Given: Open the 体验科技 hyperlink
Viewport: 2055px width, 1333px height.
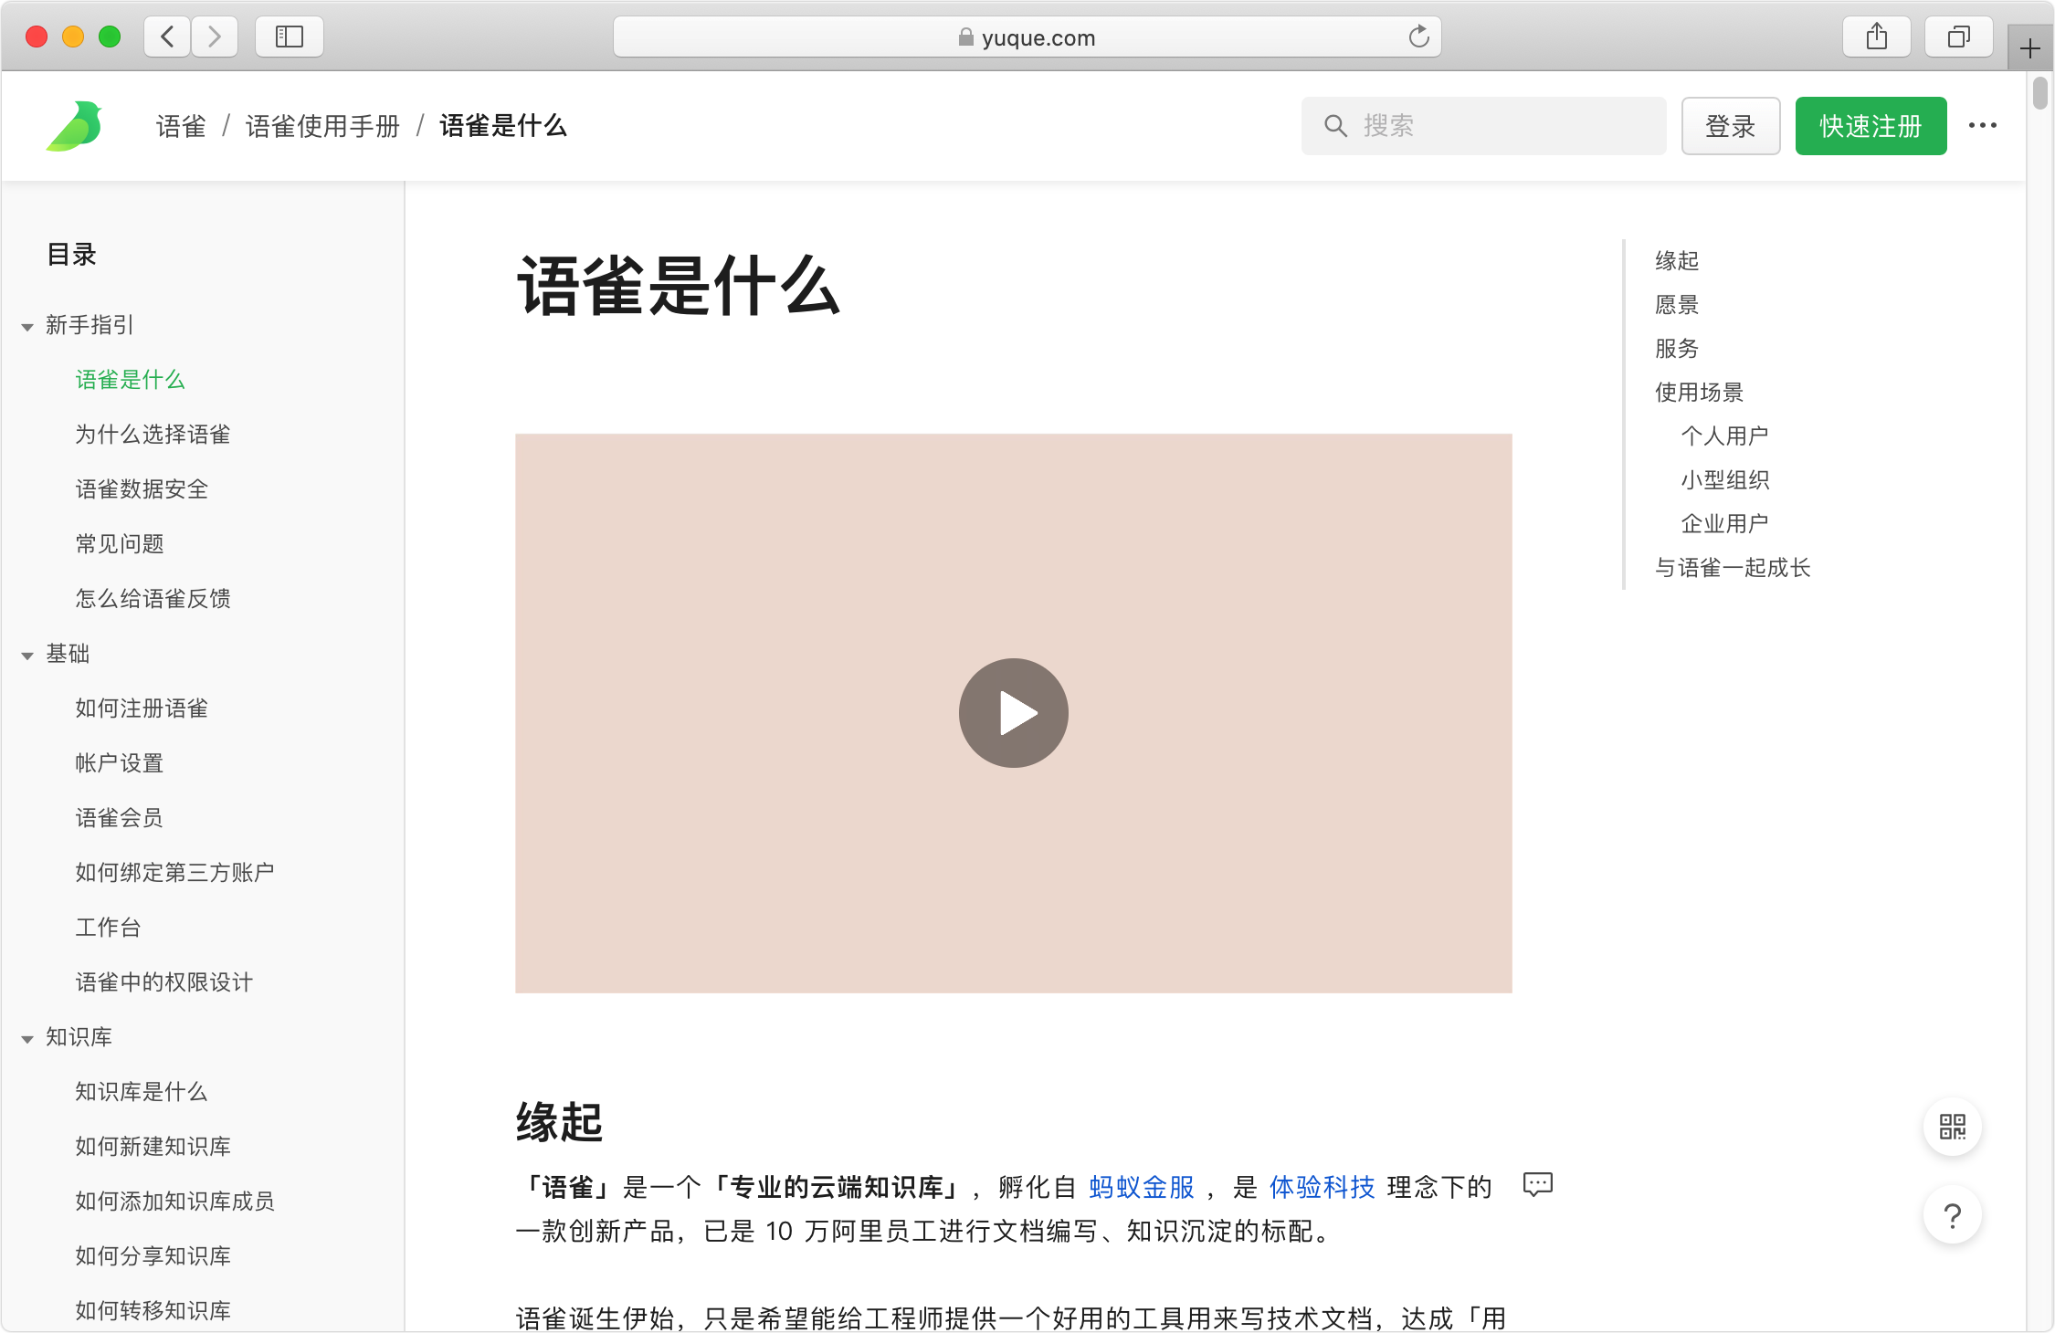Looking at the screenshot, I should coord(1322,1187).
